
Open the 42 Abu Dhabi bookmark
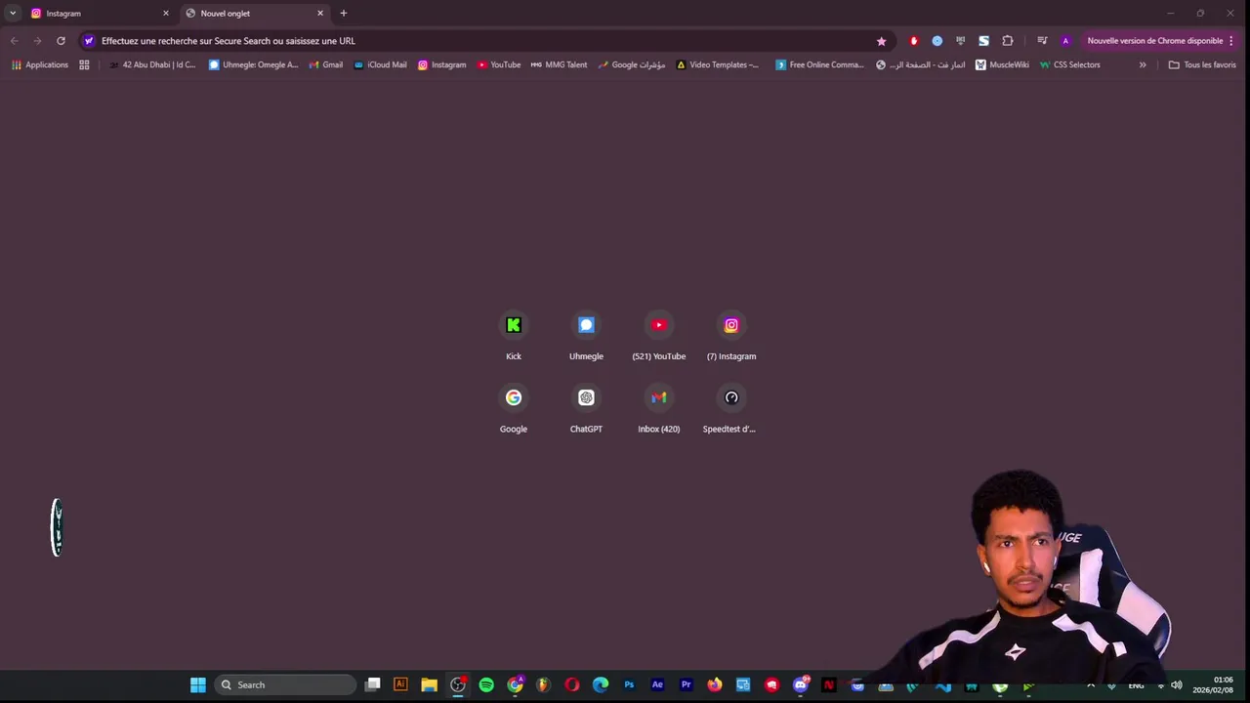tap(152, 64)
